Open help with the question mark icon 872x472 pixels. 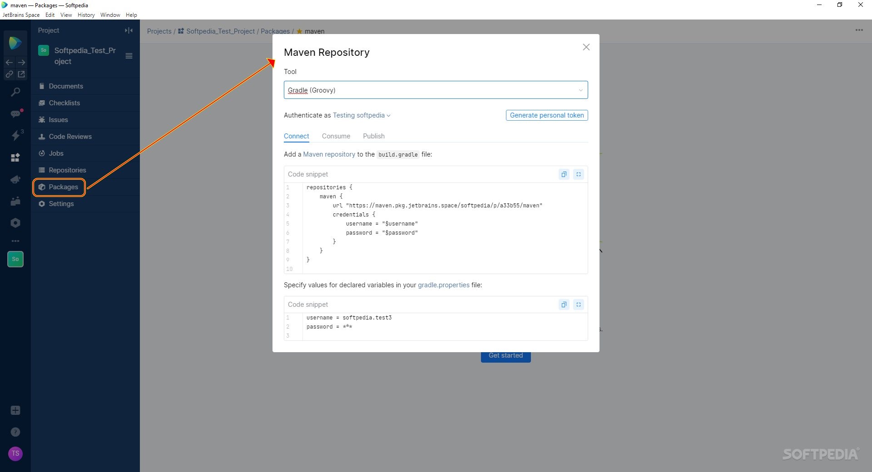pos(15,432)
